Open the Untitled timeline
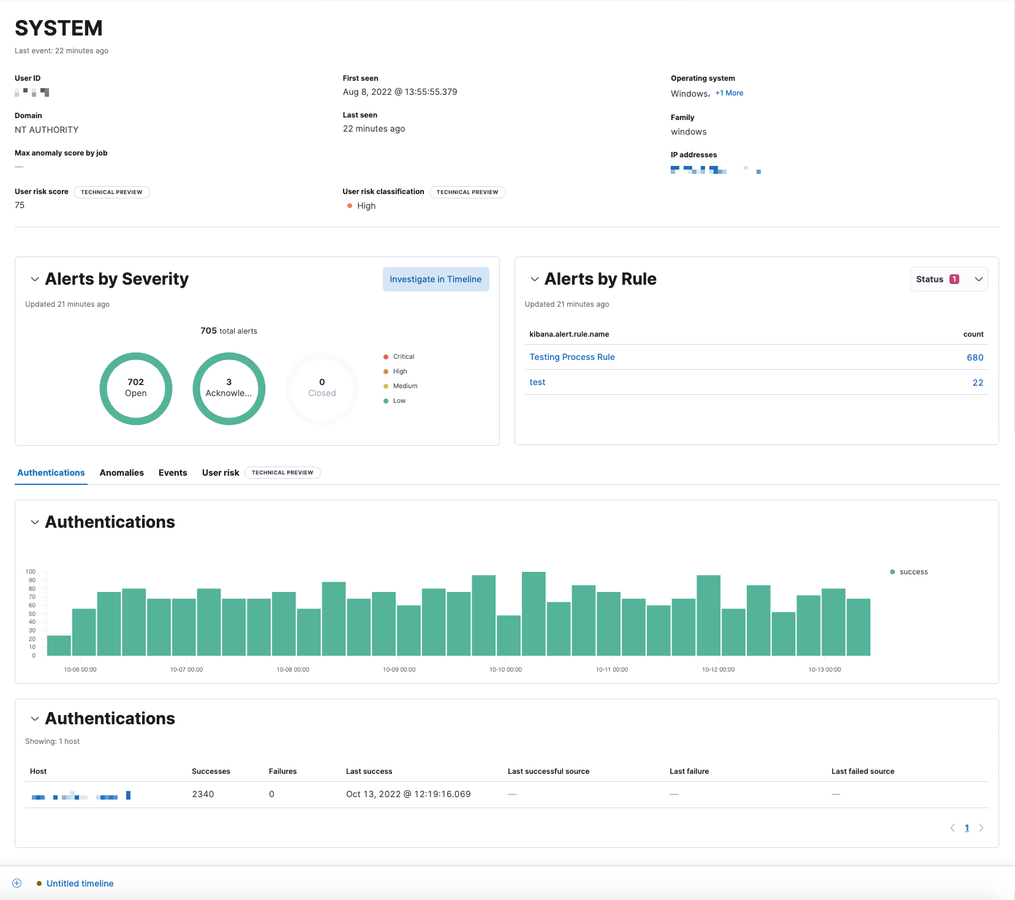 coord(80,883)
